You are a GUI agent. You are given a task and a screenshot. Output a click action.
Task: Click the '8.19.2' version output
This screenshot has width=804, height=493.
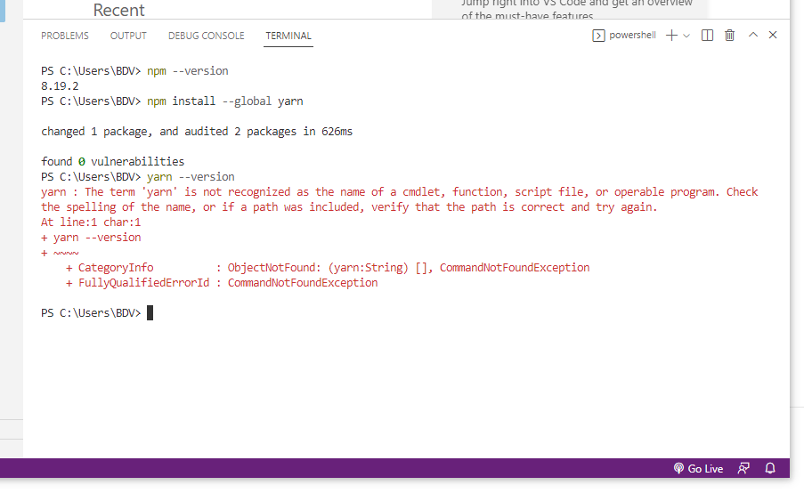coord(60,86)
